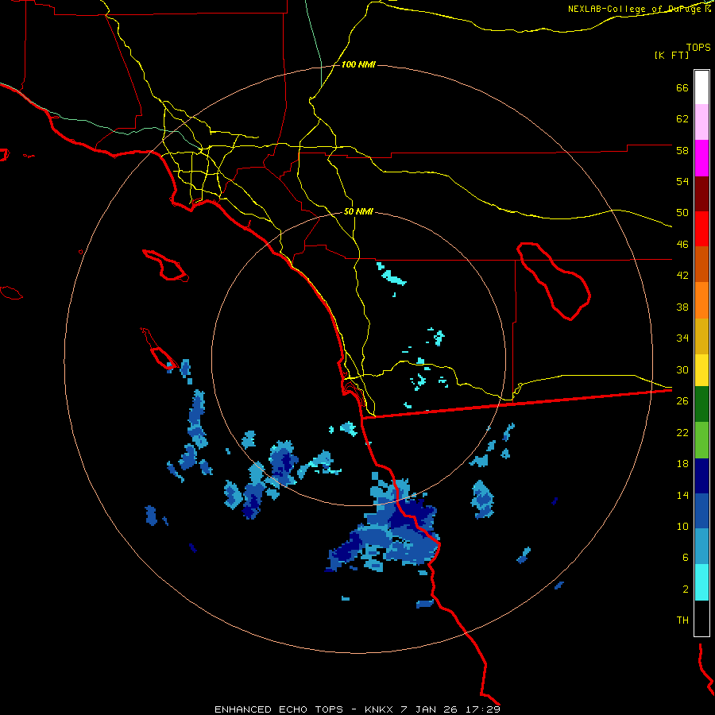Screen dimensions: 715x715
Task: Click the '50 NMI' range ring label
Action: pyautogui.click(x=358, y=211)
